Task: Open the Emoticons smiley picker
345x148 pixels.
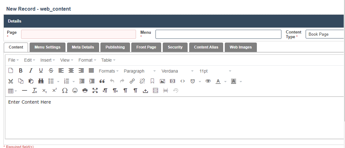Action: coord(75,91)
